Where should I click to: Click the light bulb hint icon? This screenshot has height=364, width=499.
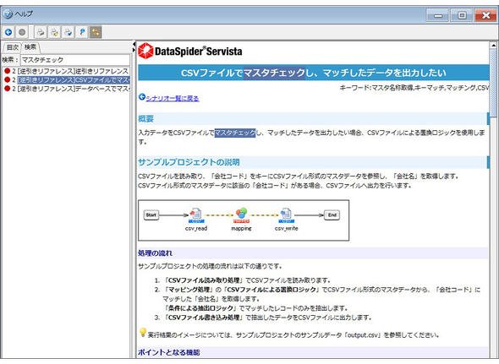click(143, 332)
